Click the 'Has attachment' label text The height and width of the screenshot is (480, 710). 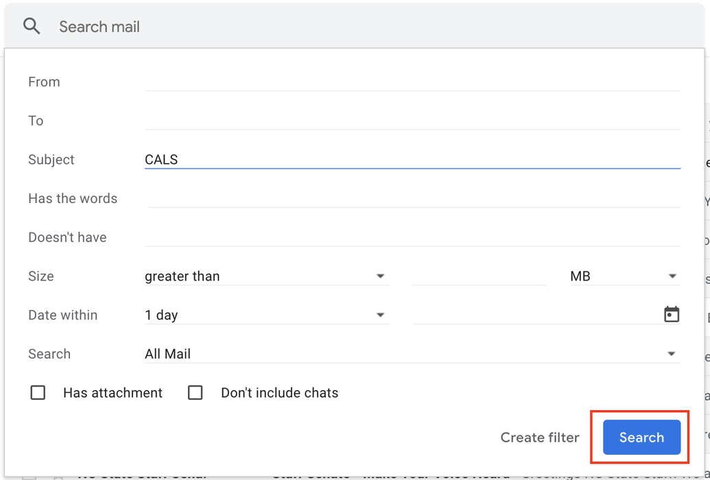(113, 393)
